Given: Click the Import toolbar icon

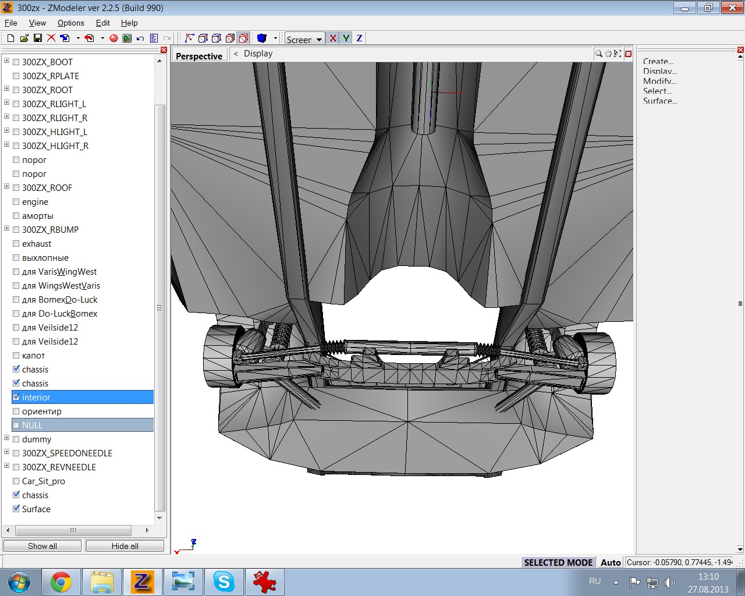Looking at the screenshot, I should click(65, 38).
